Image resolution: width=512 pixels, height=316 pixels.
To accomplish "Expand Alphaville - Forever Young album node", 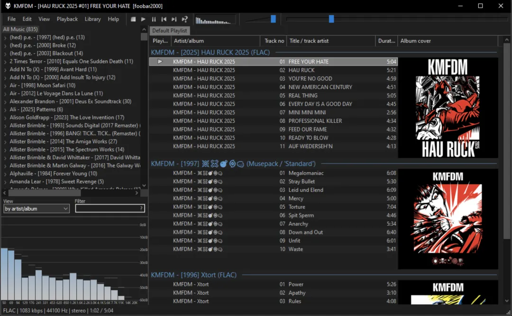I will point(5,174).
